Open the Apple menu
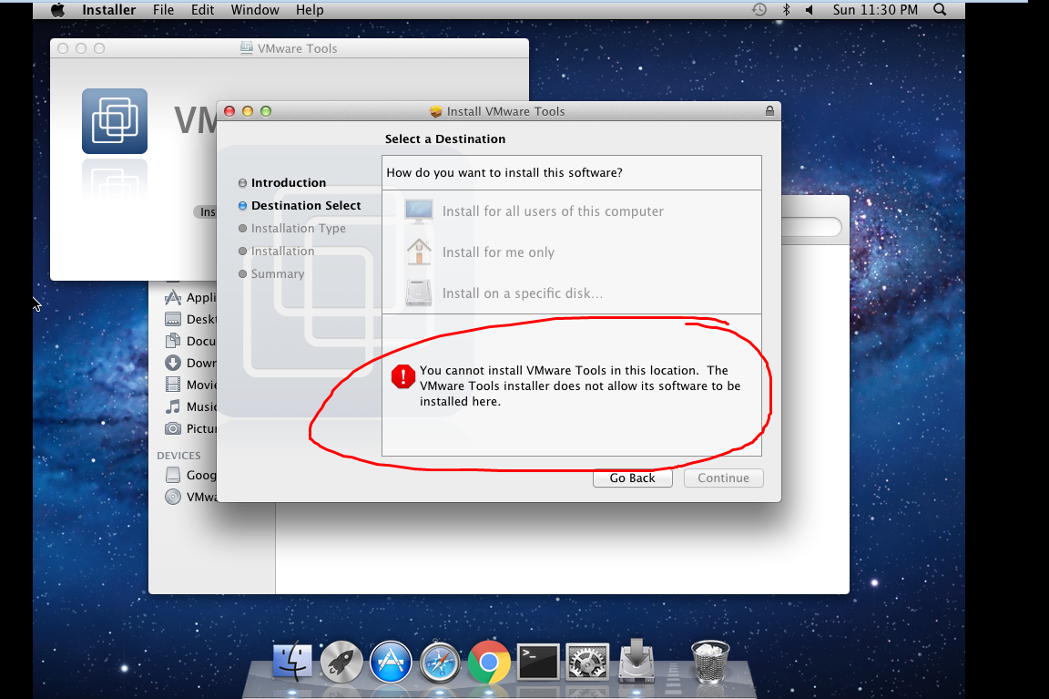 click(x=58, y=10)
